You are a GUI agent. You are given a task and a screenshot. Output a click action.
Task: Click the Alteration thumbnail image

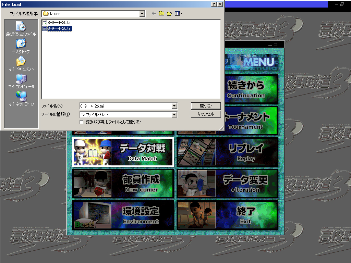pyautogui.click(x=197, y=184)
